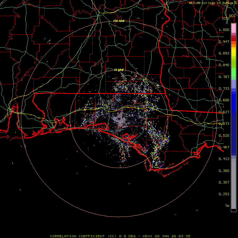Click the 0.467 legend value

(x=224, y=147)
